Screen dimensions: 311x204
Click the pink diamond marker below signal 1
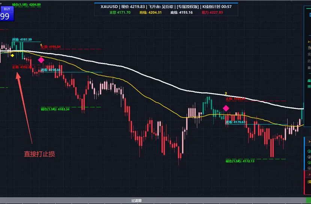pyautogui.click(x=41, y=60)
